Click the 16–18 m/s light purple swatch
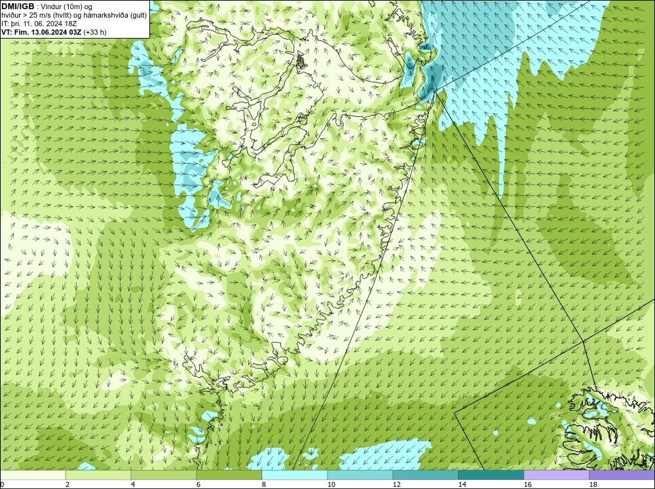This screenshot has height=489, width=655. [556, 475]
